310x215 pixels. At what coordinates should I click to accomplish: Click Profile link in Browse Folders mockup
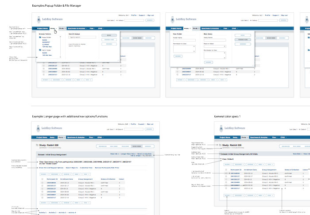click(134, 15)
